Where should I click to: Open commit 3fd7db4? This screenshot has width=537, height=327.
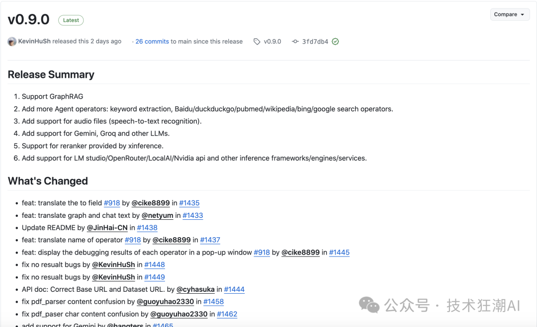point(316,41)
